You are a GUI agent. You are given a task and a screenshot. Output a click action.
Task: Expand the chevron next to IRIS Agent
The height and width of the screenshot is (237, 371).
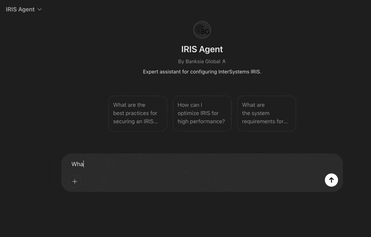[40, 10]
